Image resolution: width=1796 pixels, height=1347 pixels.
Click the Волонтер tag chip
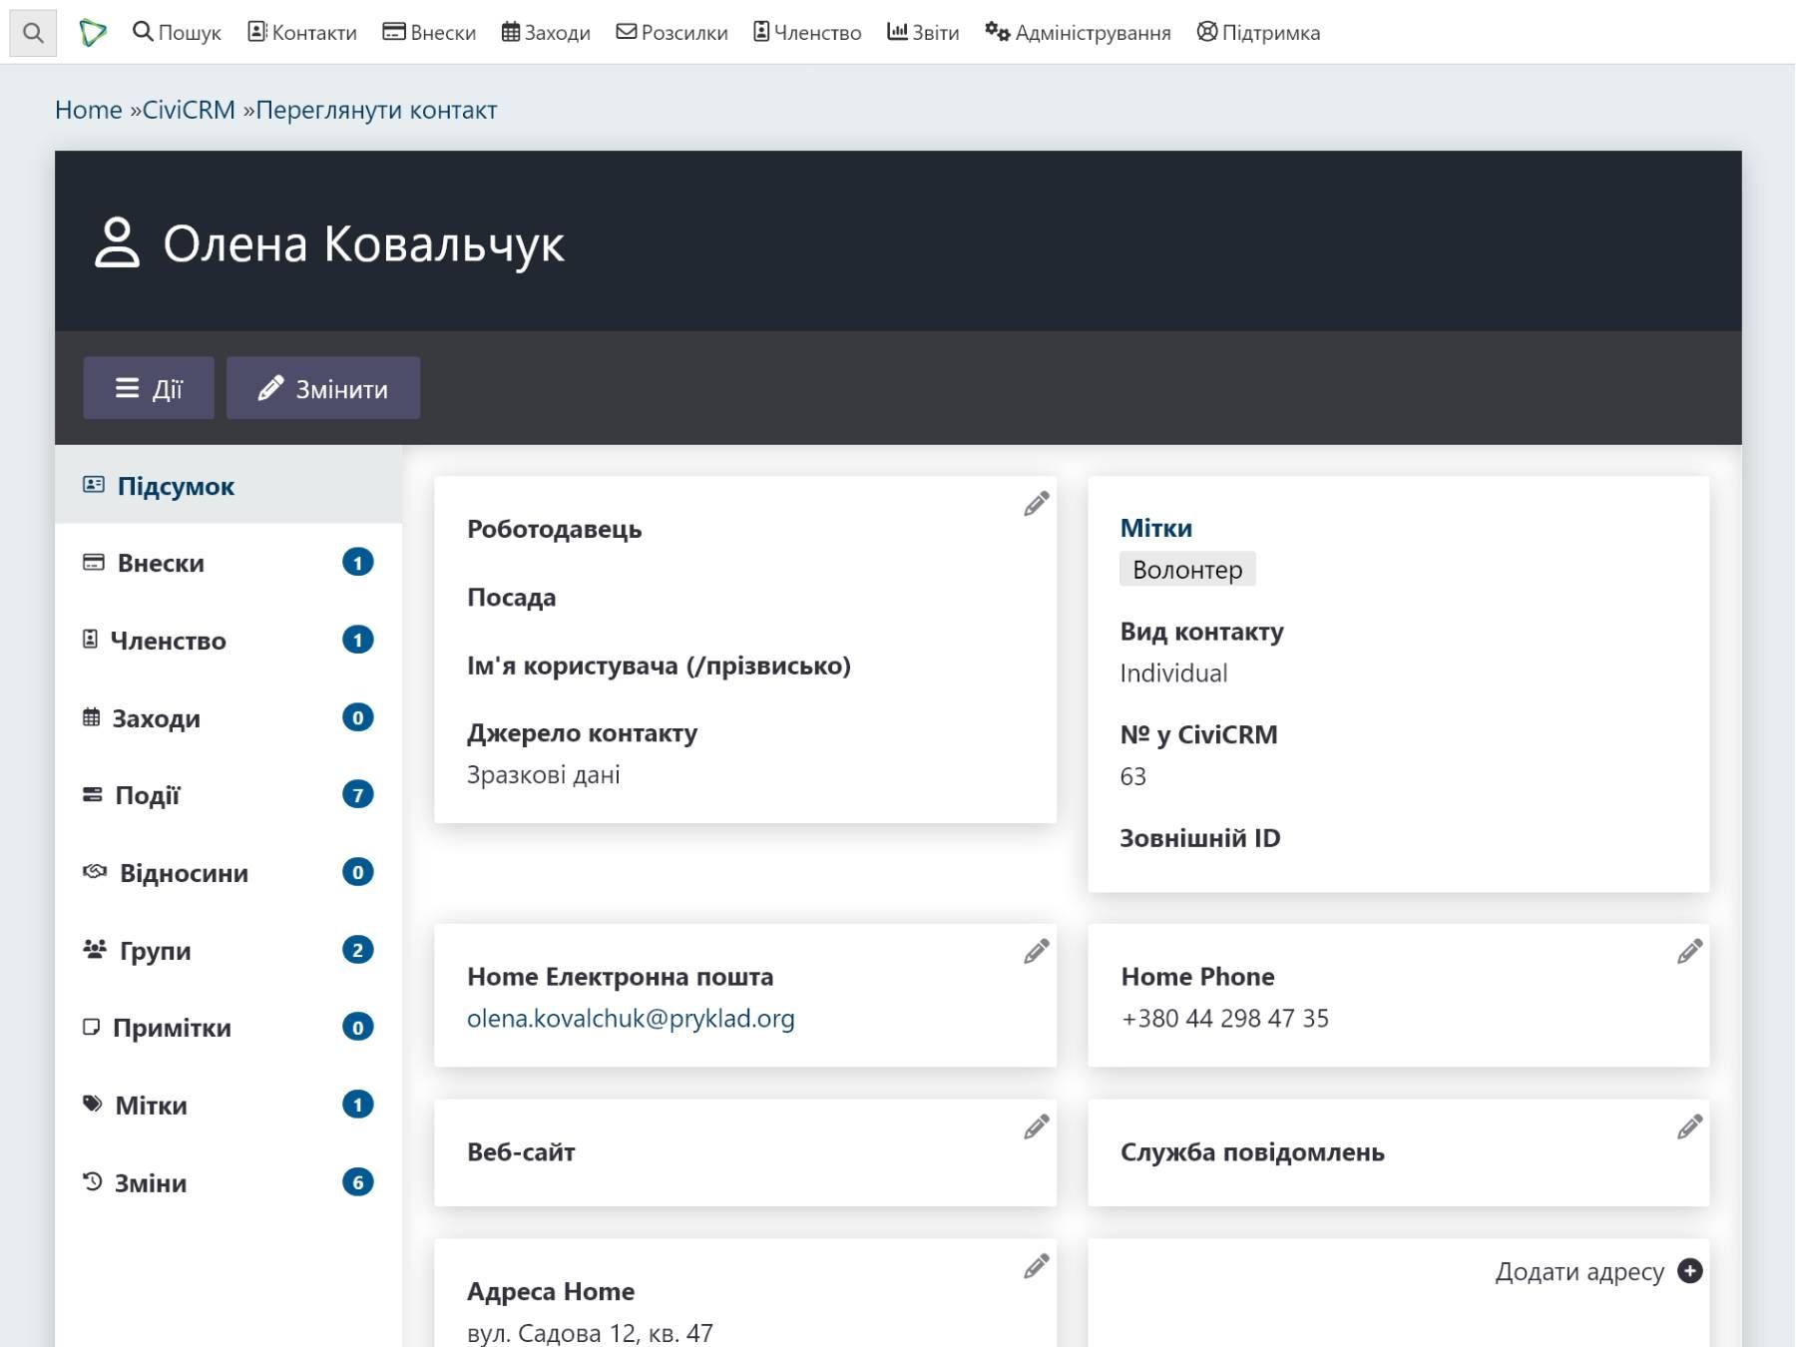pyautogui.click(x=1187, y=570)
